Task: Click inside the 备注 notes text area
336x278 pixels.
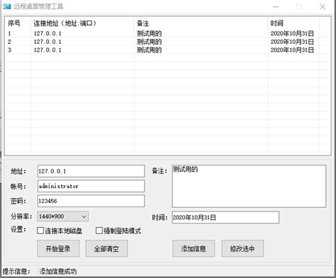Action: (x=249, y=186)
